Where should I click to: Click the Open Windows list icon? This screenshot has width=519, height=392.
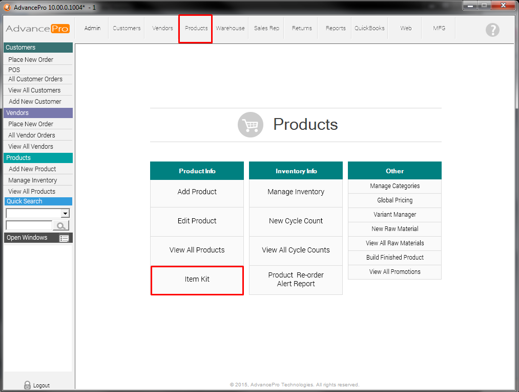click(64, 238)
